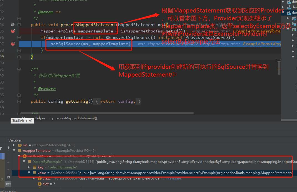Collapse the highlighted Maven module arrow
Screen dimensions: 297x192
pos(283,12)
